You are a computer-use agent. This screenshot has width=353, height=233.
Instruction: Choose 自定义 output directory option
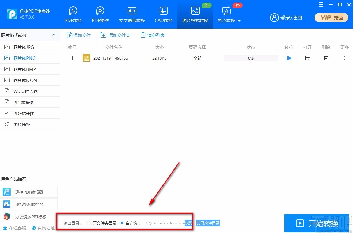[x=122, y=223]
